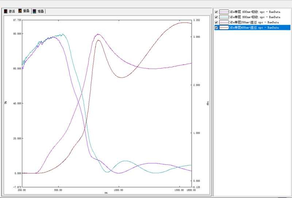This screenshot has width=292, height=198.
Task: Click the right axis maximum value 3.352
Action: 197,20
